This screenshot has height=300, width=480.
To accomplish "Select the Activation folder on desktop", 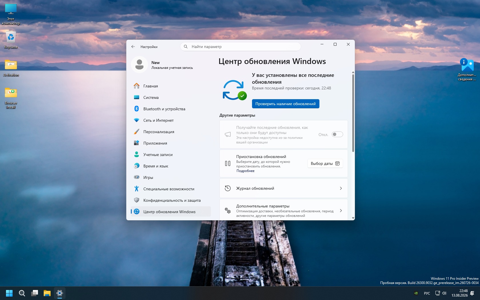I will click(11, 68).
